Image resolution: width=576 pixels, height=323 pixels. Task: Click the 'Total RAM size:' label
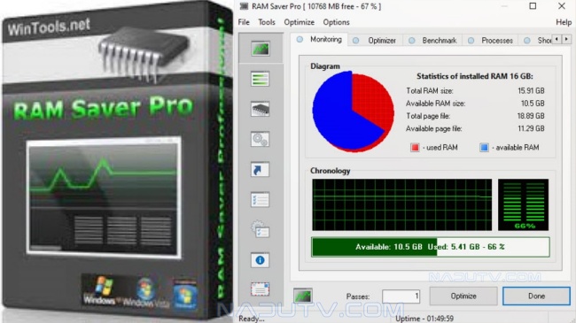tap(430, 90)
